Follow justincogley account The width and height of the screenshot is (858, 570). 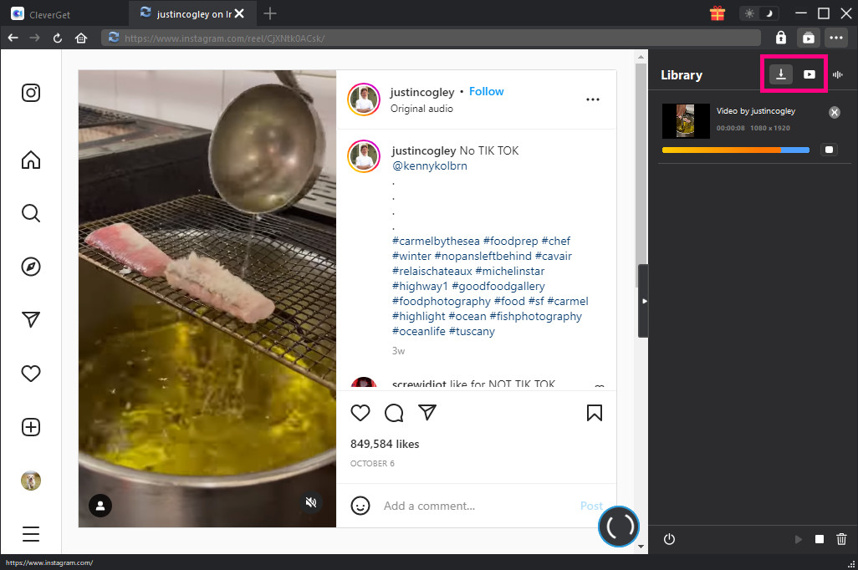[x=486, y=91]
